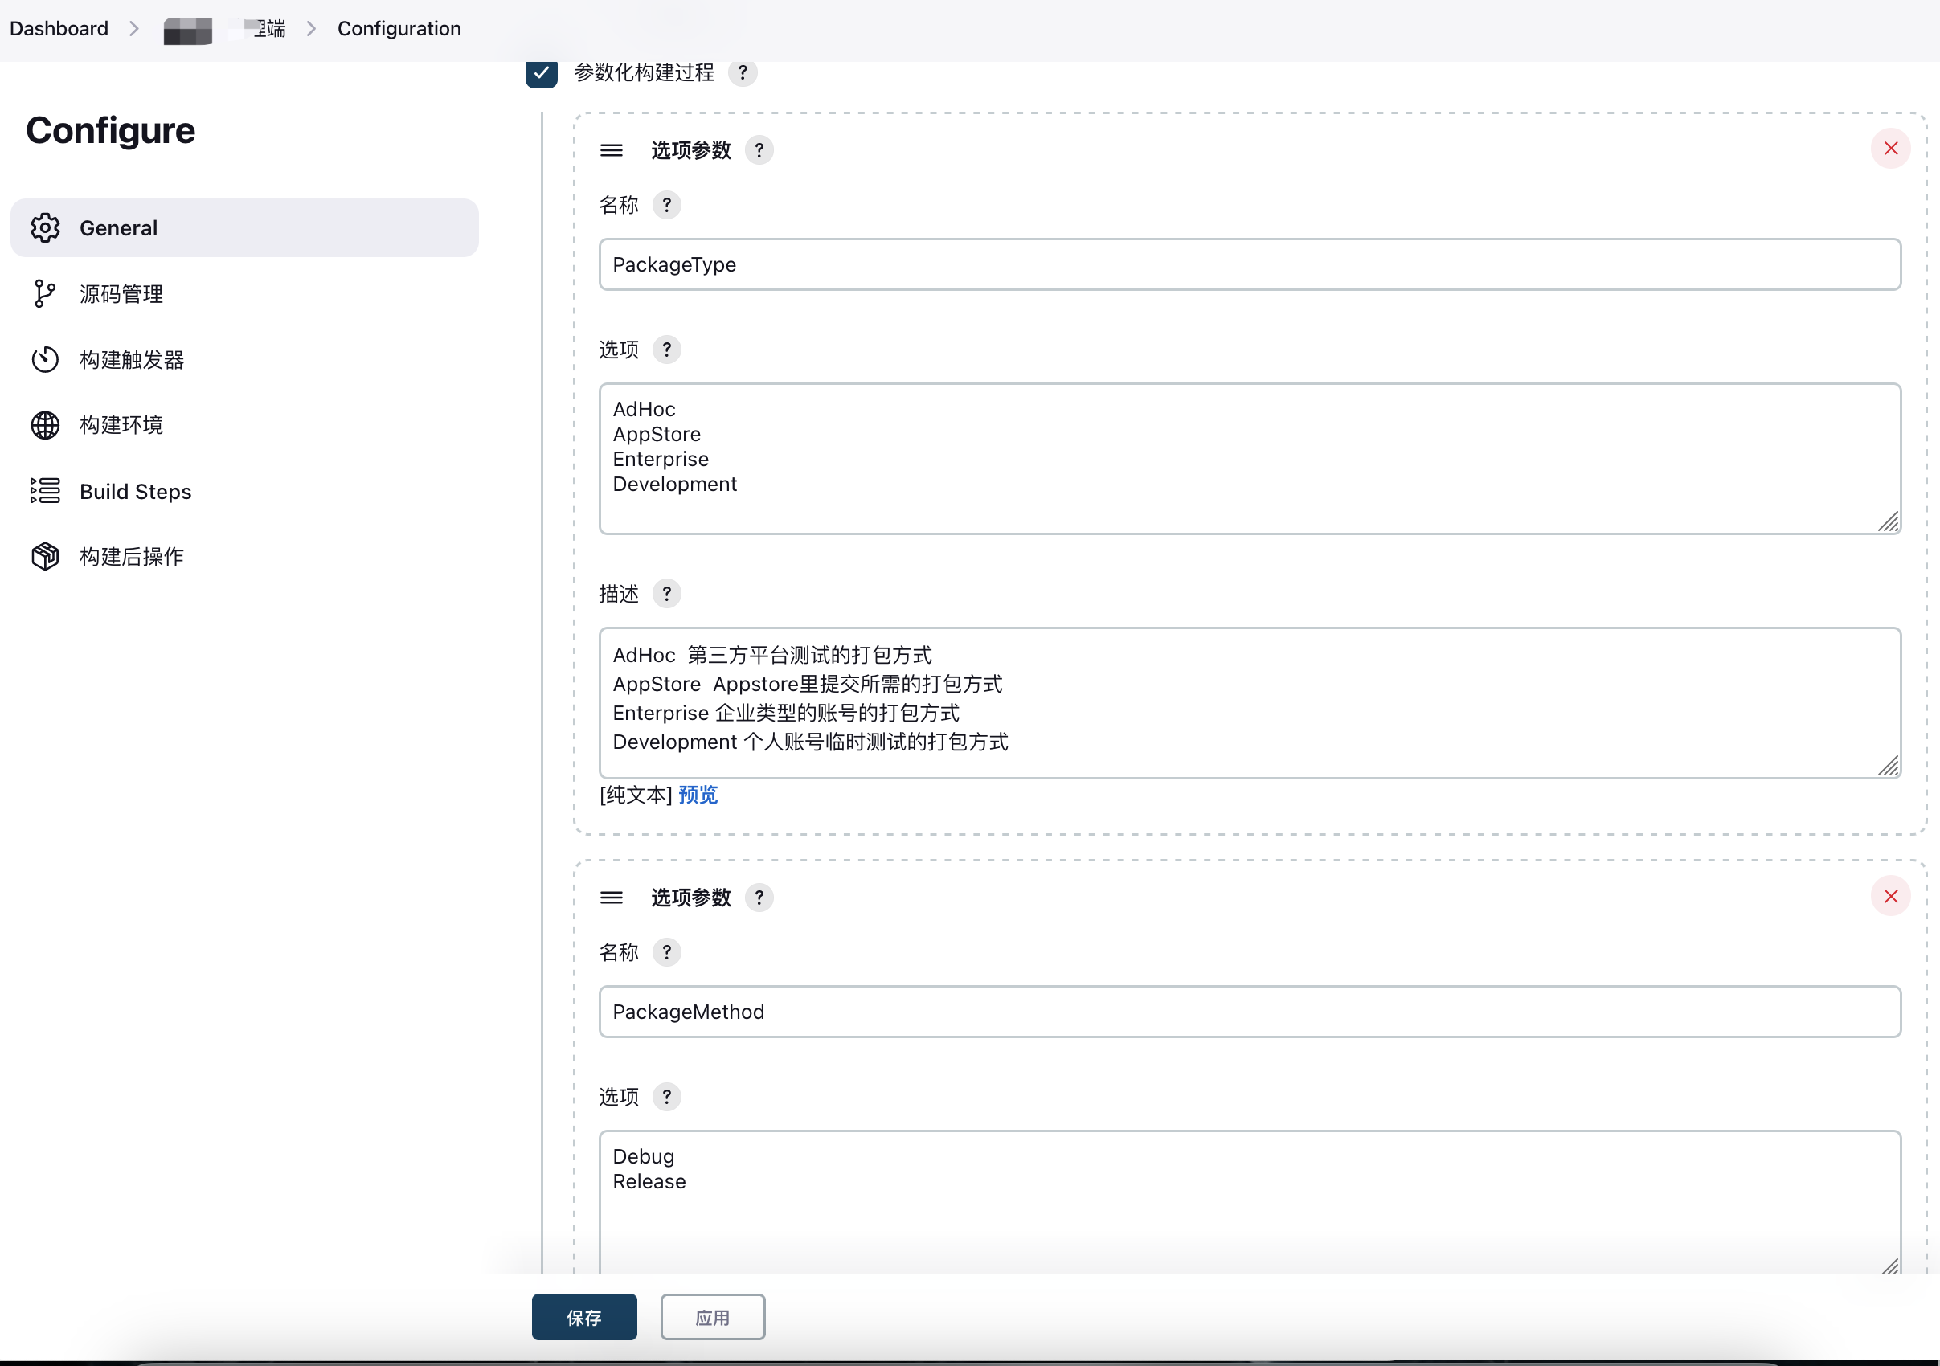Grab the drag handle of PackageType parameter
The image size is (1940, 1366).
(611, 150)
